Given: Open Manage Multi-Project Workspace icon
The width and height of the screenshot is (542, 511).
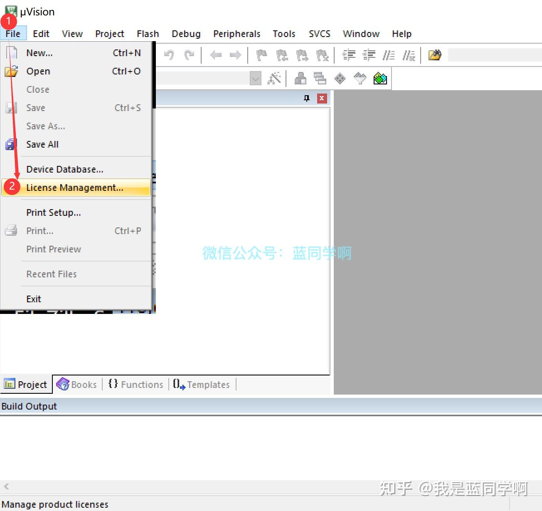Looking at the screenshot, I should pyautogui.click(x=320, y=78).
